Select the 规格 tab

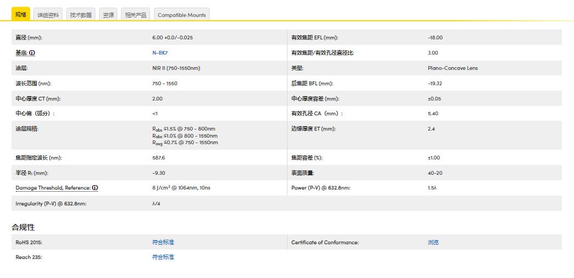21,14
